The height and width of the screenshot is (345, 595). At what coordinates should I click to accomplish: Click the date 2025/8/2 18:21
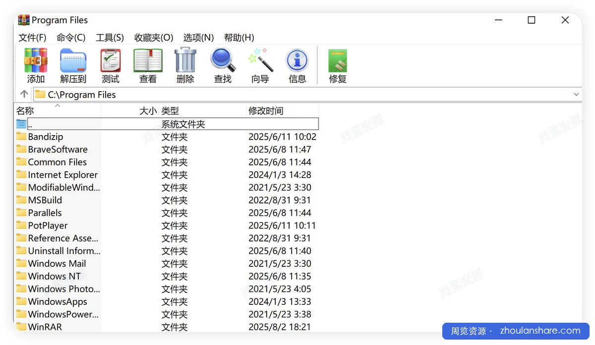tap(280, 327)
